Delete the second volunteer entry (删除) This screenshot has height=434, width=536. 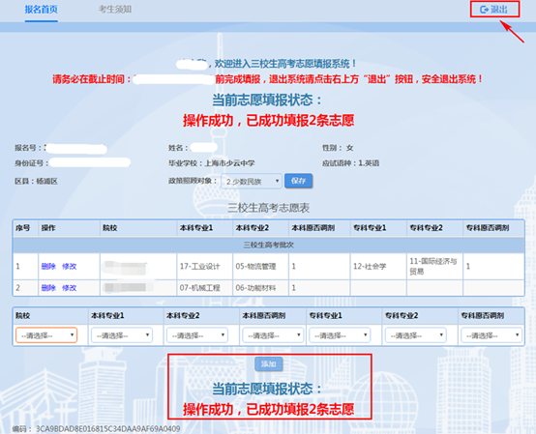point(48,288)
